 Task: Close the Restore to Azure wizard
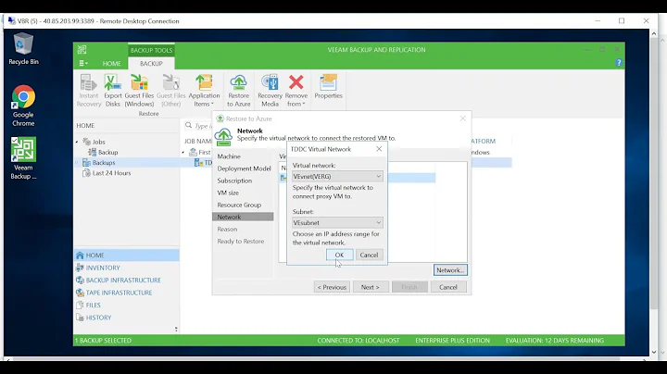click(x=463, y=118)
